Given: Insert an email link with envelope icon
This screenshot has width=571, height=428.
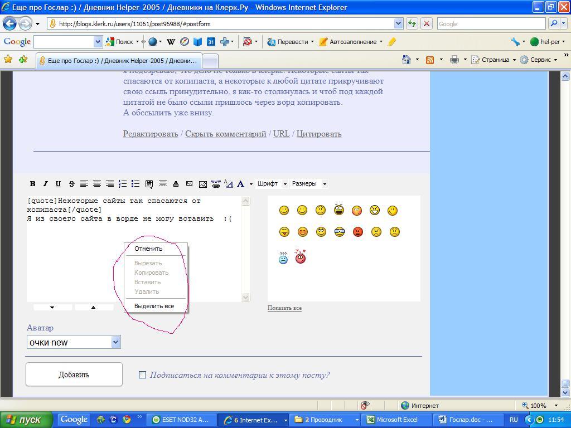Looking at the screenshot, I should tap(190, 184).
